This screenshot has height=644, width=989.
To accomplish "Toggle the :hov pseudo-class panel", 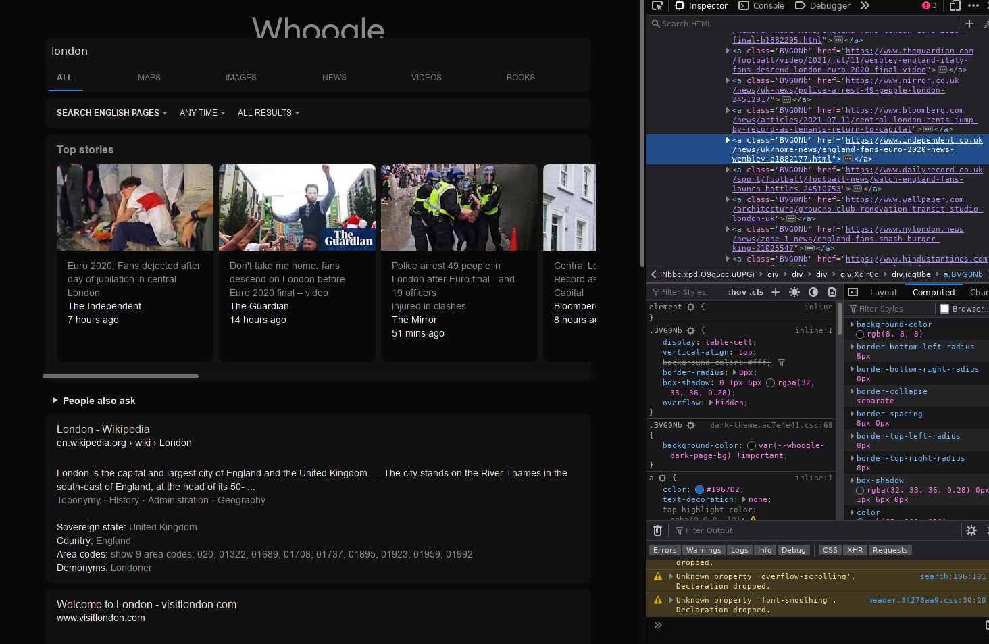I will 737,292.
